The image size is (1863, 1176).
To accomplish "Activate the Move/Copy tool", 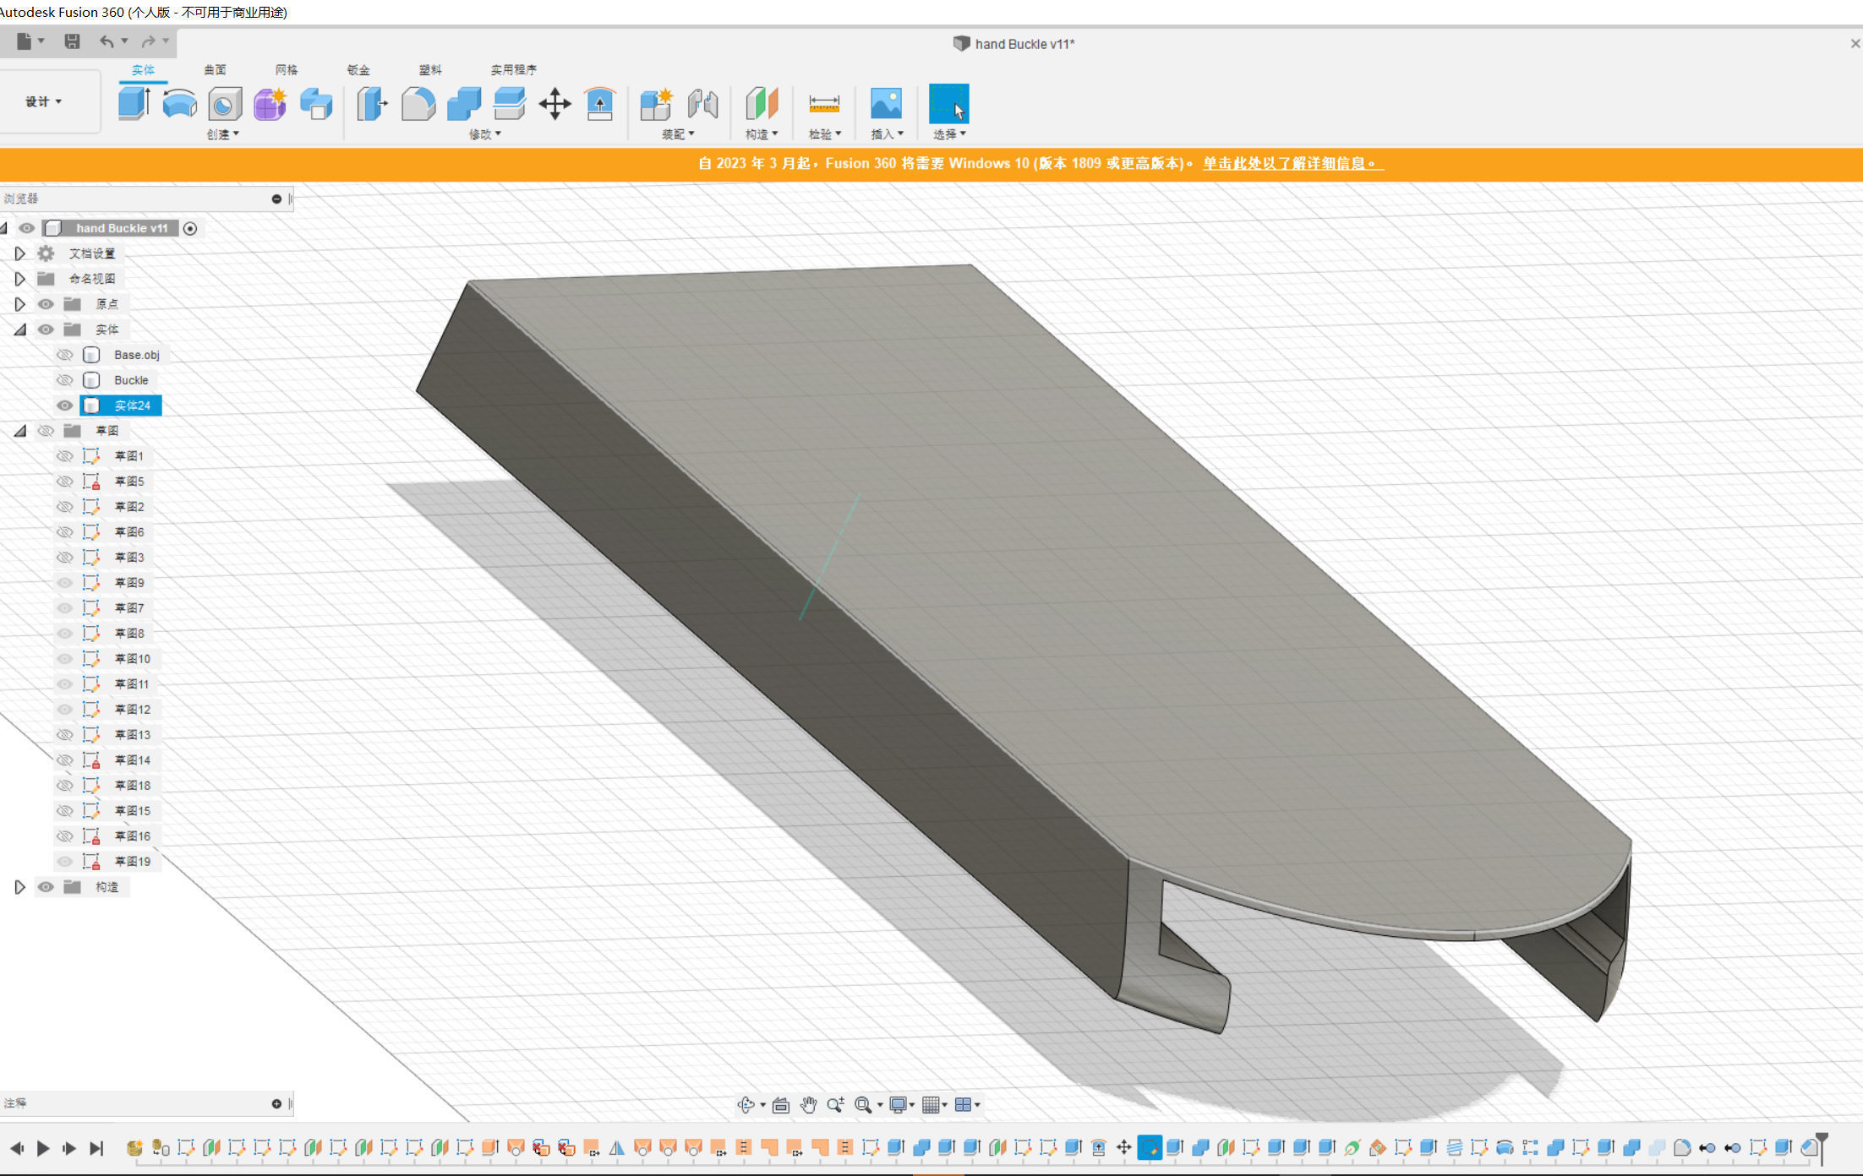I will 555,105.
